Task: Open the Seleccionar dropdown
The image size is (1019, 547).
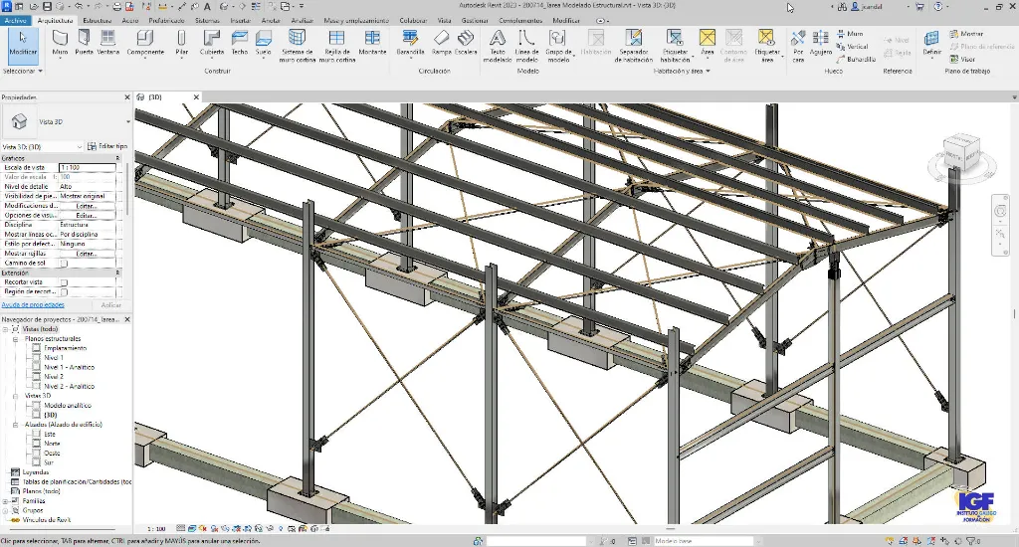Action: (23, 71)
